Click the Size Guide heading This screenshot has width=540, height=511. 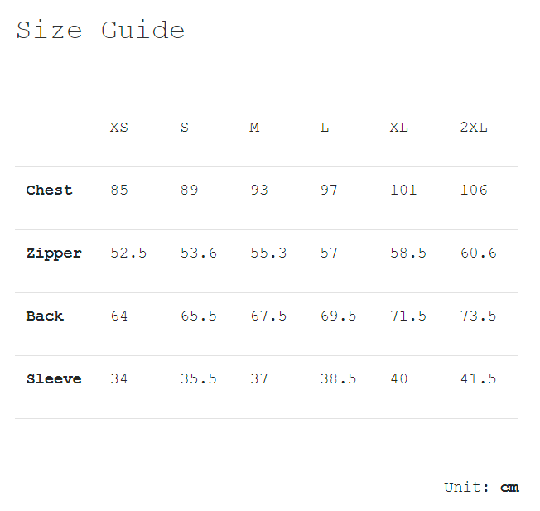pyautogui.click(x=100, y=31)
